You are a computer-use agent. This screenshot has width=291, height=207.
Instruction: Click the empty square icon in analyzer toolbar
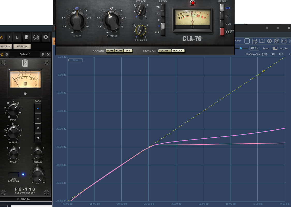click(247, 41)
